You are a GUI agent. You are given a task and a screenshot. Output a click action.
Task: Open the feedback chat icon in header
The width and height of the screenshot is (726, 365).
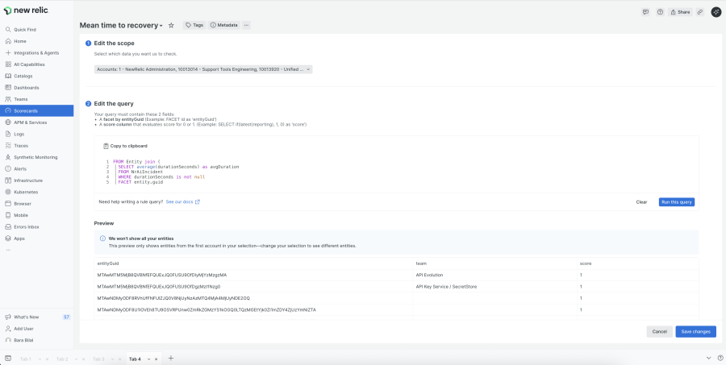coord(645,12)
